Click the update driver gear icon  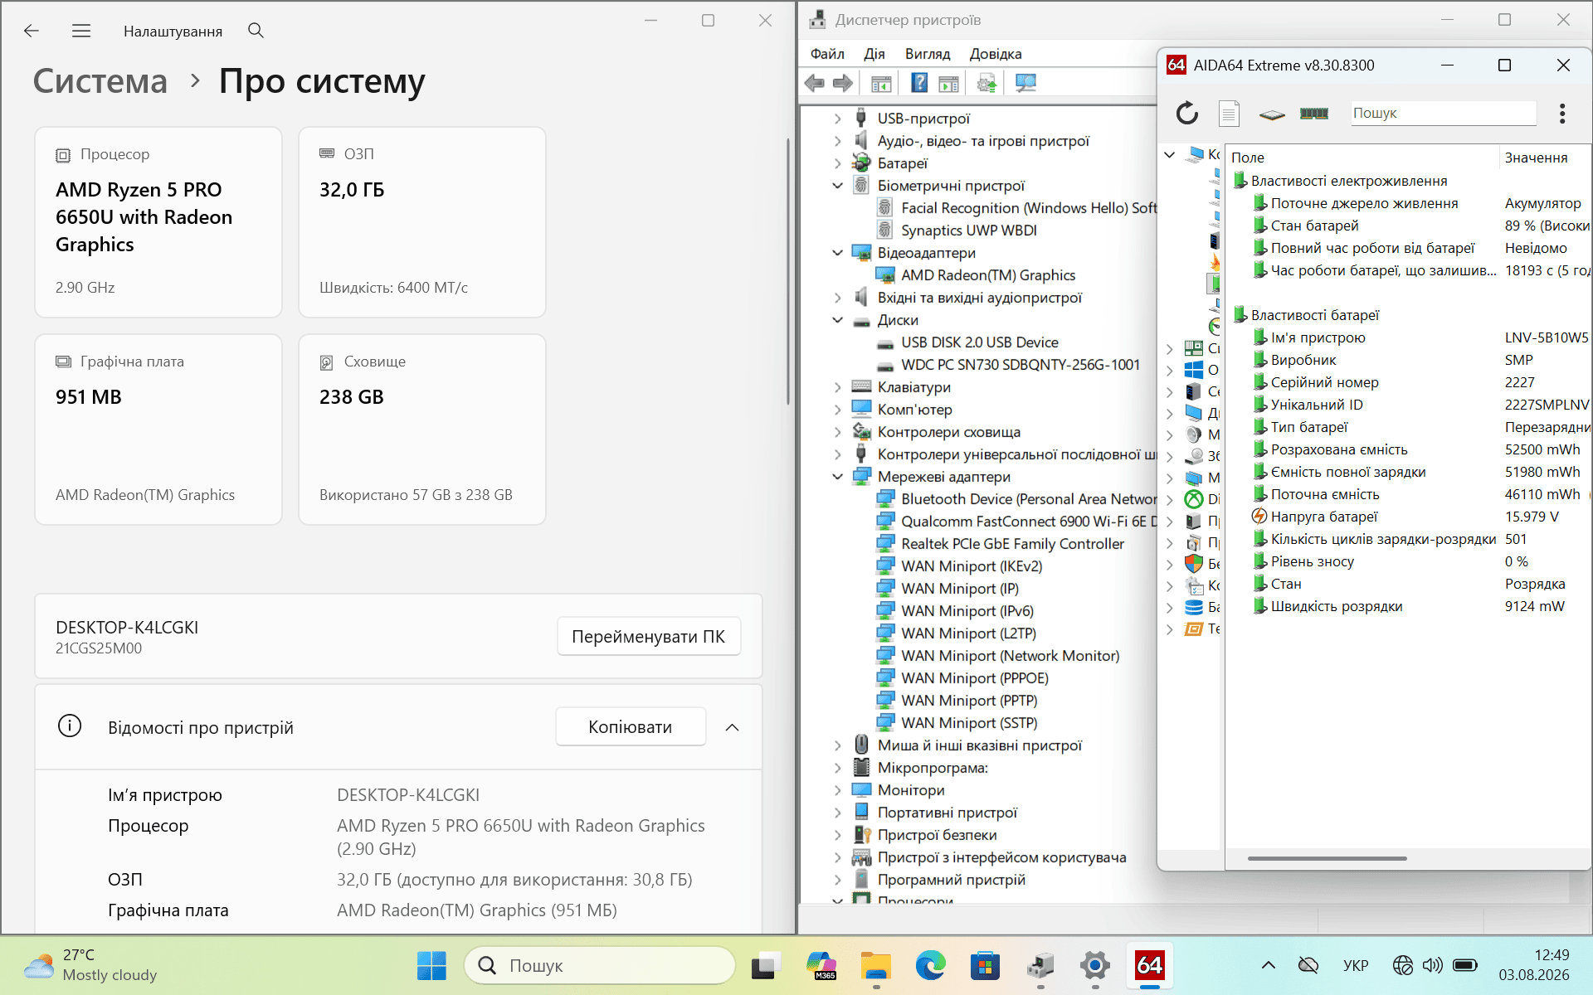[x=986, y=83]
